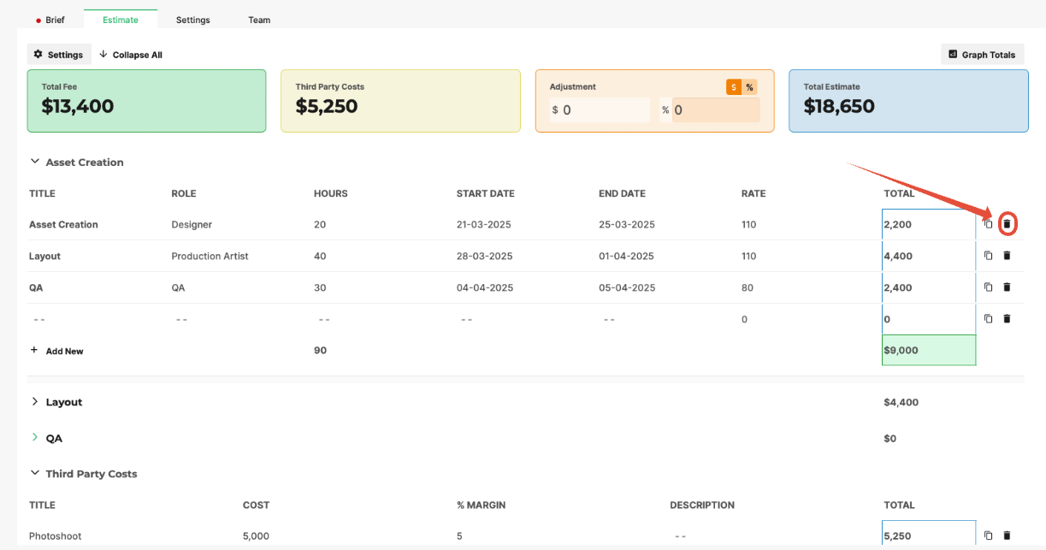The height and width of the screenshot is (550, 1046).
Task: Select the Estimate tab
Action: (121, 20)
